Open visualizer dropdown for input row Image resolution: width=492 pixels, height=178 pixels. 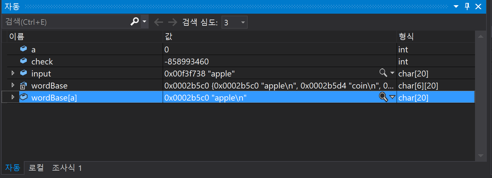point(392,74)
